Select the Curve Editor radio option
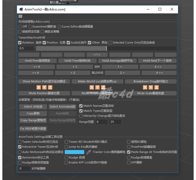 tap(59, 27)
